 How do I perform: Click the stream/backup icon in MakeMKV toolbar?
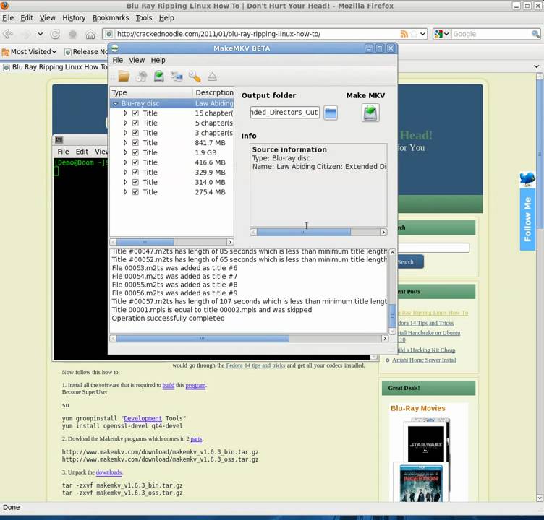click(x=177, y=77)
